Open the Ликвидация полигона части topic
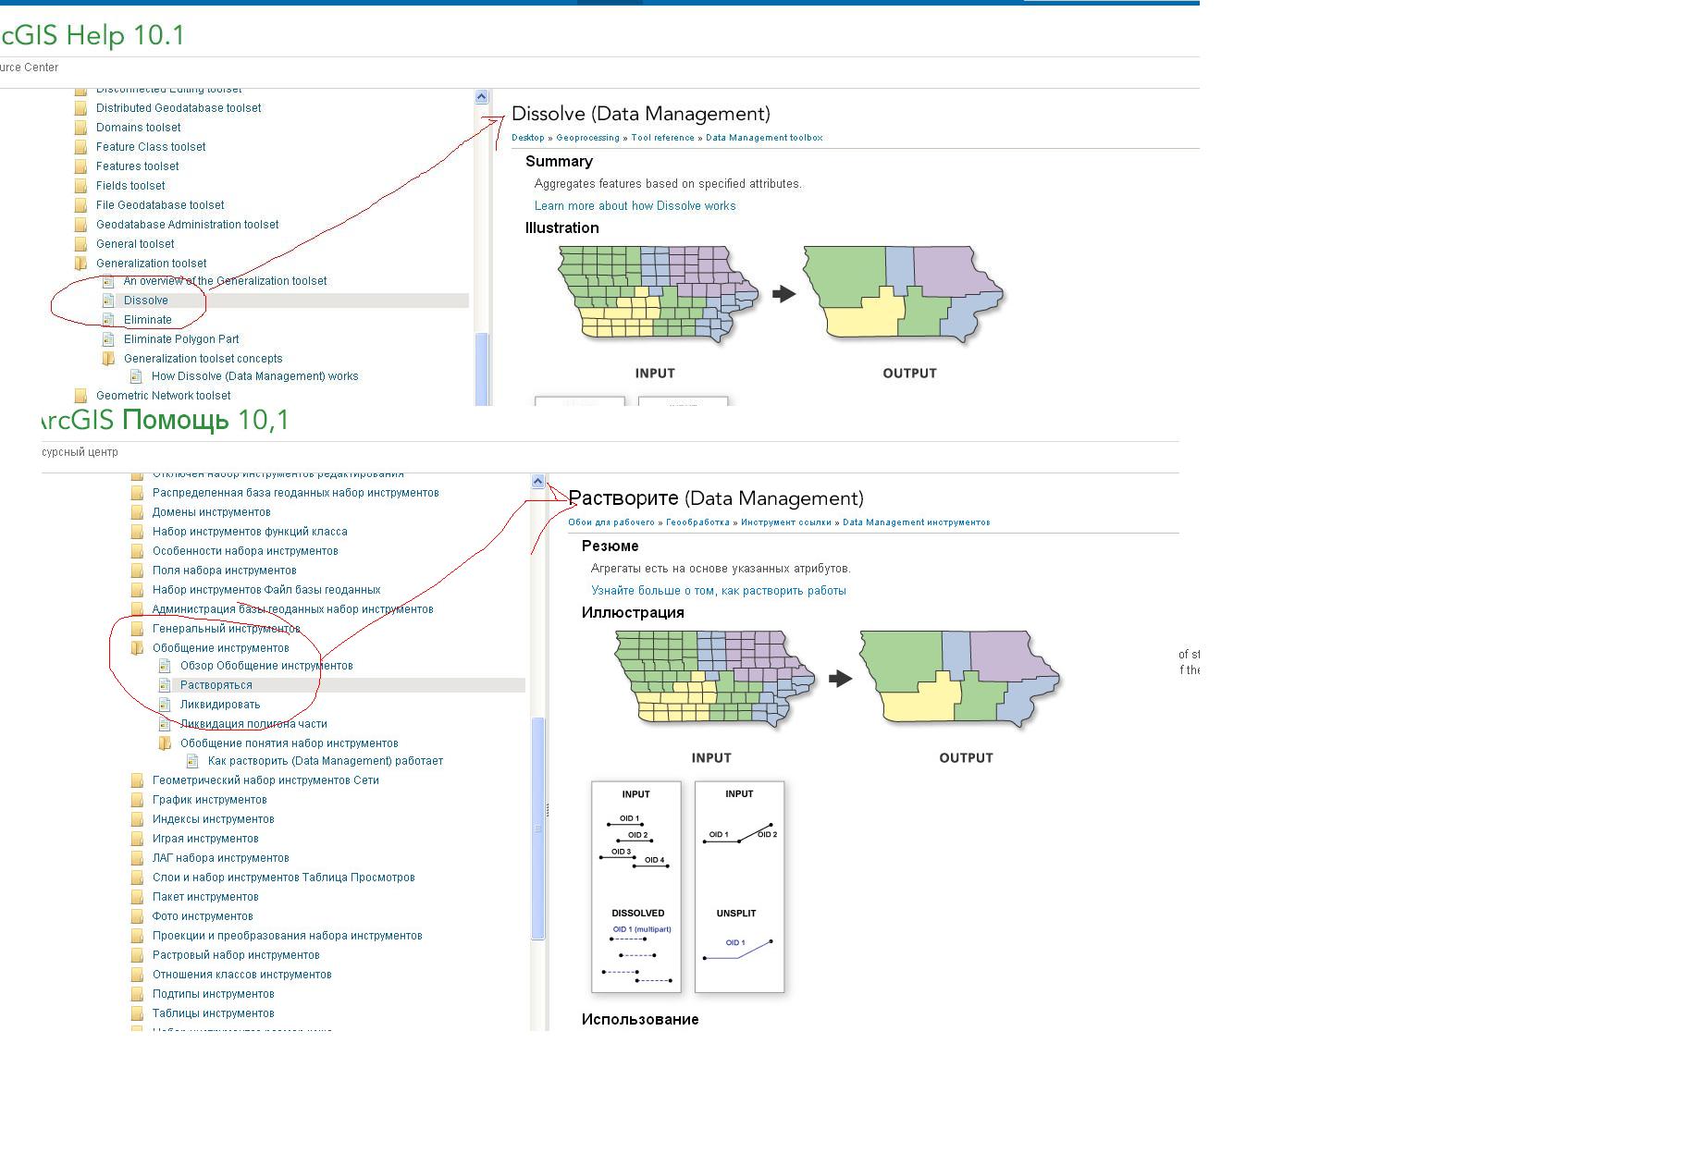This screenshot has width=1690, height=1154. point(253,724)
